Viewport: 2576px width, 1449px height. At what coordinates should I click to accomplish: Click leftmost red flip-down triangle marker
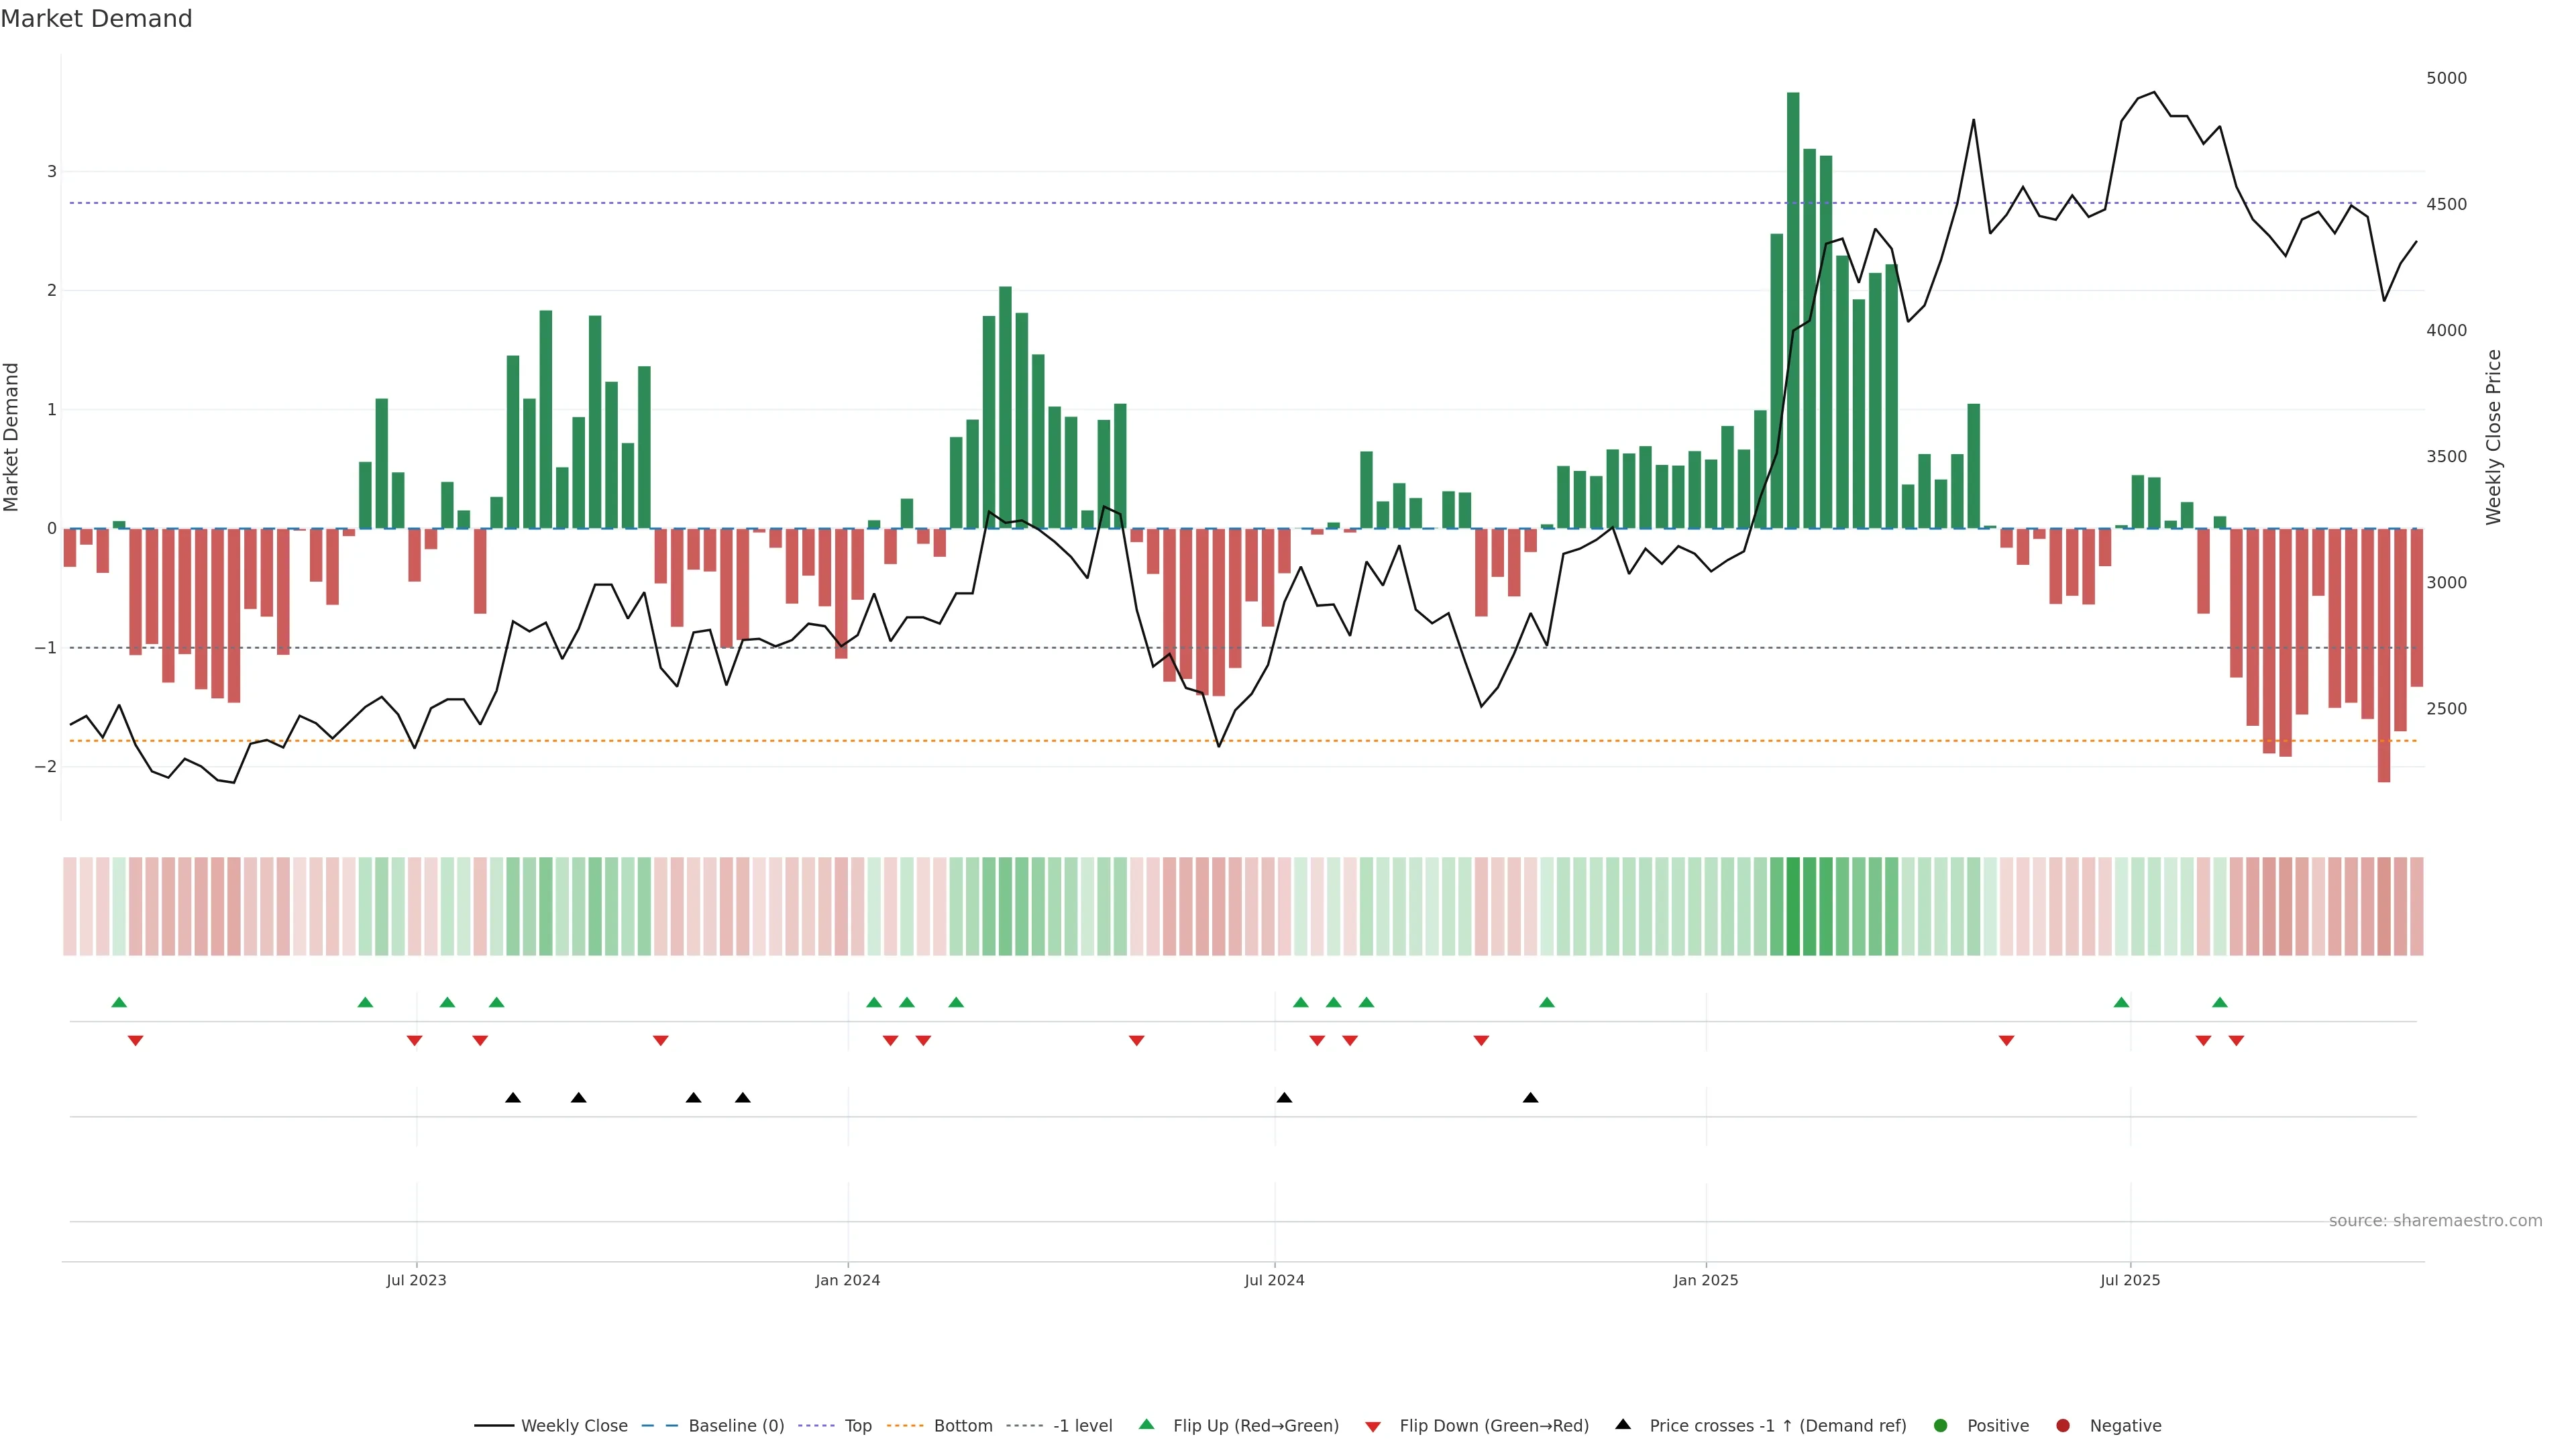coord(135,1041)
